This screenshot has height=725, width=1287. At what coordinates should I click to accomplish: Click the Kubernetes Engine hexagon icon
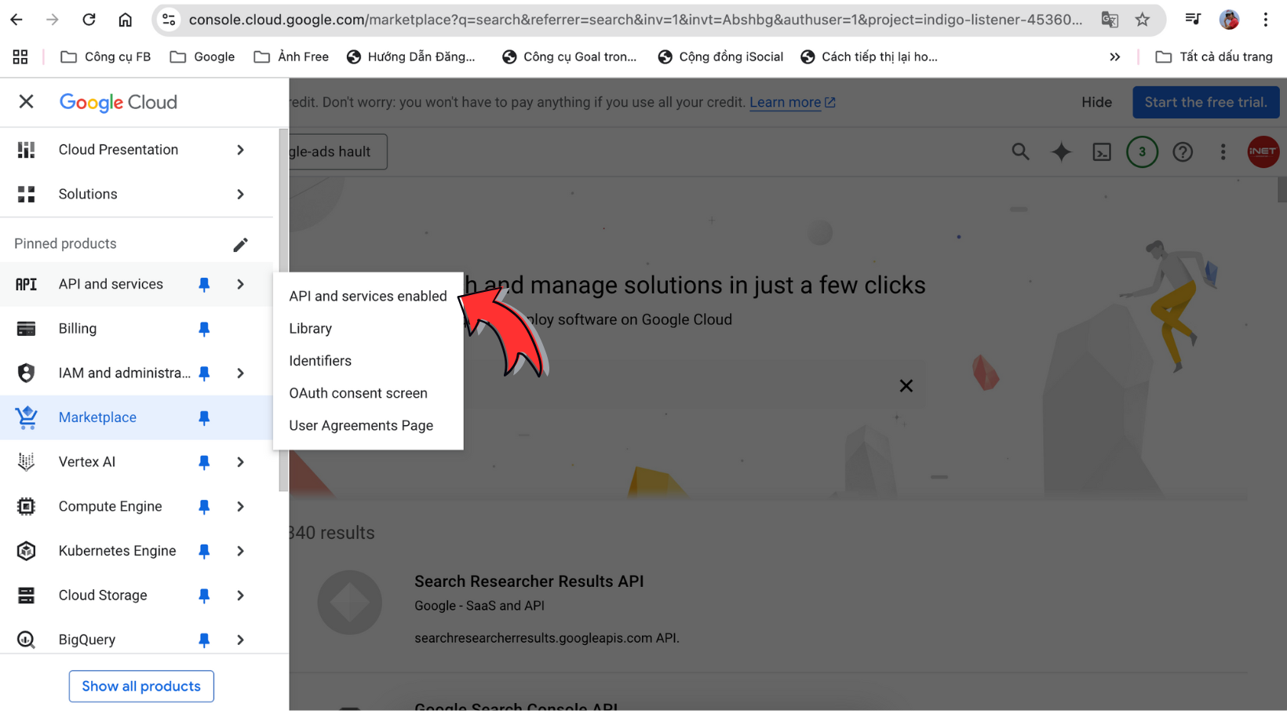point(26,551)
